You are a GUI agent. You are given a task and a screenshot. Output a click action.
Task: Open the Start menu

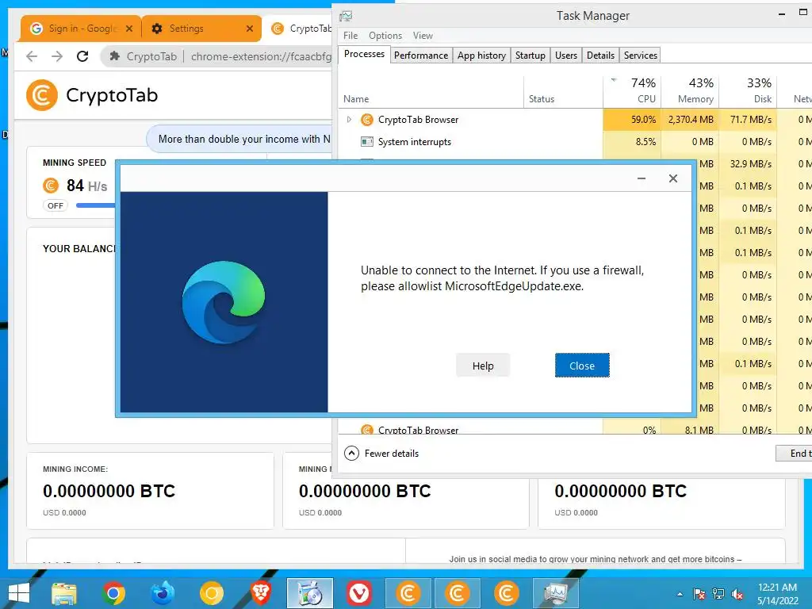(19, 593)
